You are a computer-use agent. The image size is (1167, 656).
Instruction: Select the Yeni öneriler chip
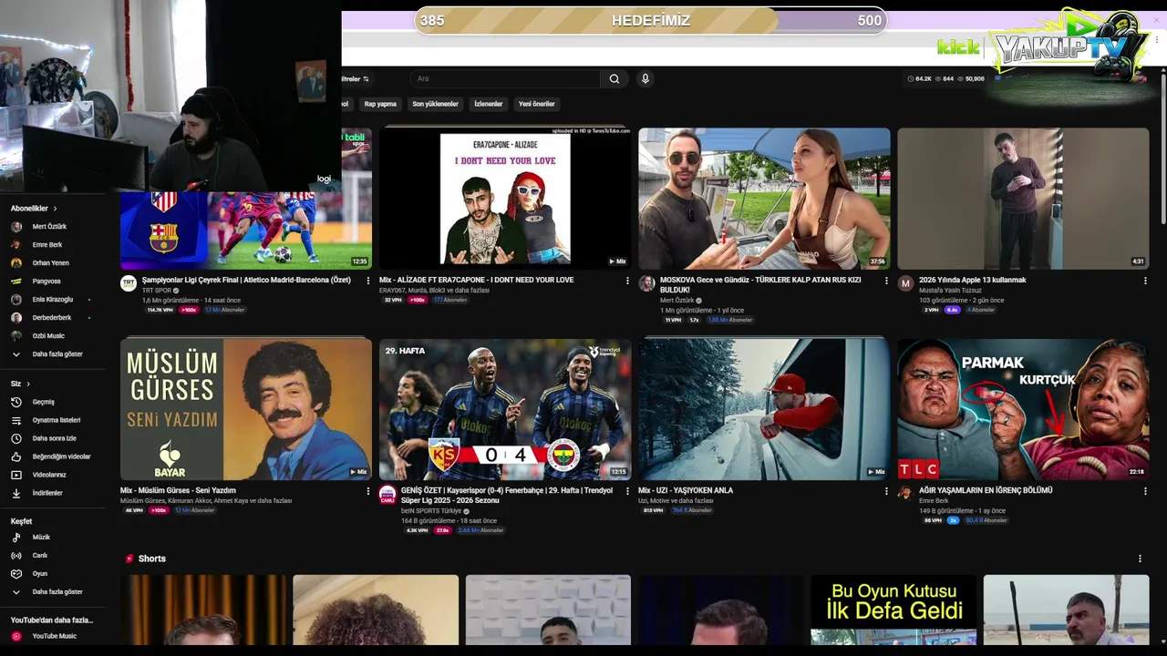(537, 104)
